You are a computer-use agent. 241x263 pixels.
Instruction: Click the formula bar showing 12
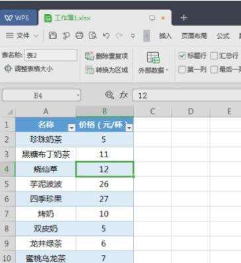click(x=187, y=95)
